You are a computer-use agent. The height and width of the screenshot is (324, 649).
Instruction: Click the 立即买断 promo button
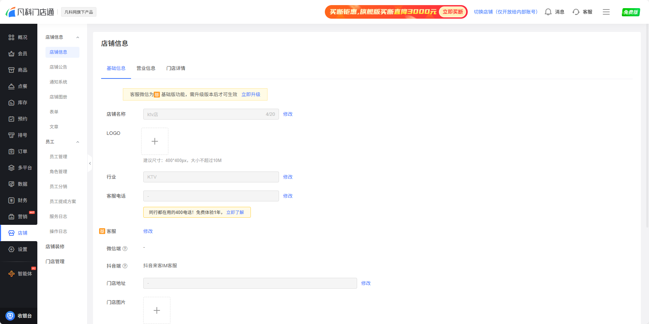pyautogui.click(x=453, y=12)
